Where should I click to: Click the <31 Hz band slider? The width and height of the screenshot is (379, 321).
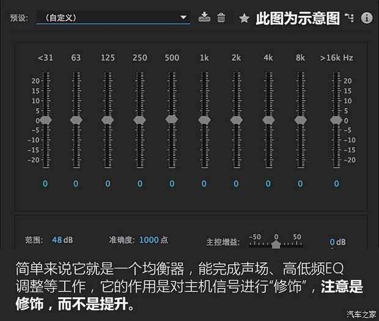(x=46, y=120)
